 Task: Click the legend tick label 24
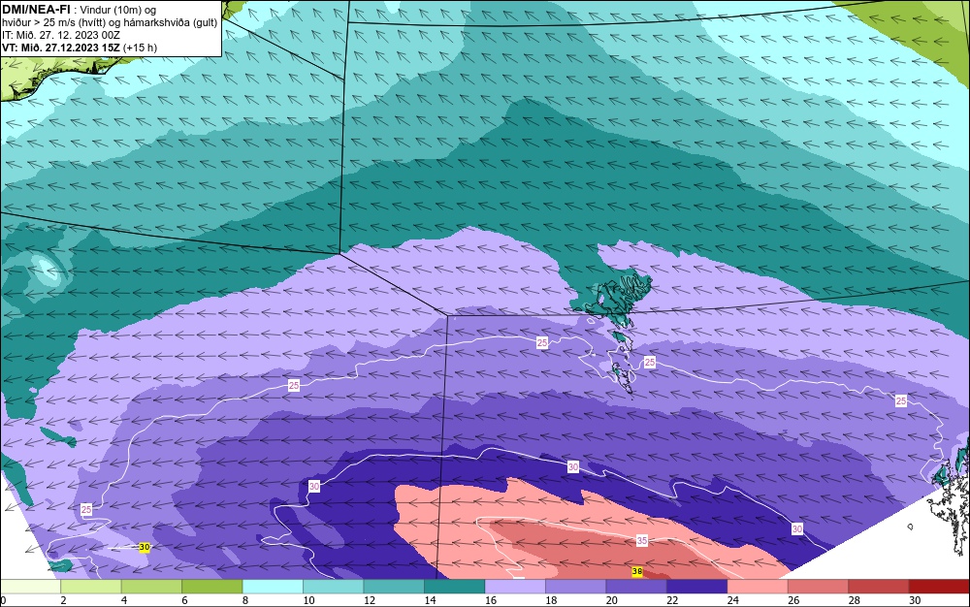tap(733, 600)
